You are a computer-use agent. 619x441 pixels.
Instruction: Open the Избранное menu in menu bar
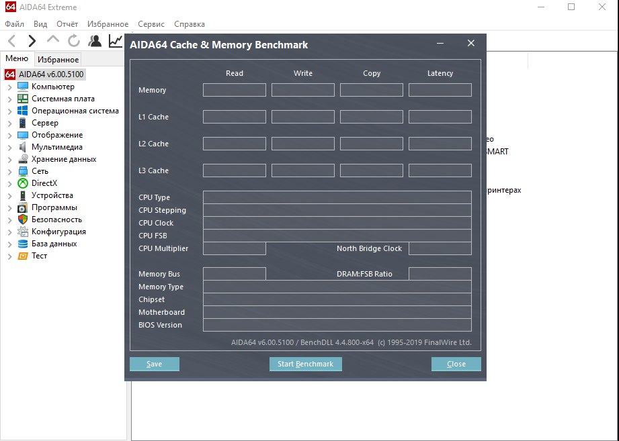tap(108, 24)
